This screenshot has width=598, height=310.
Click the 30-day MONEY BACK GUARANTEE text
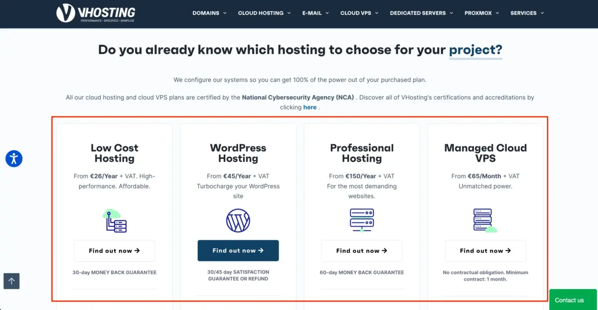(115, 273)
